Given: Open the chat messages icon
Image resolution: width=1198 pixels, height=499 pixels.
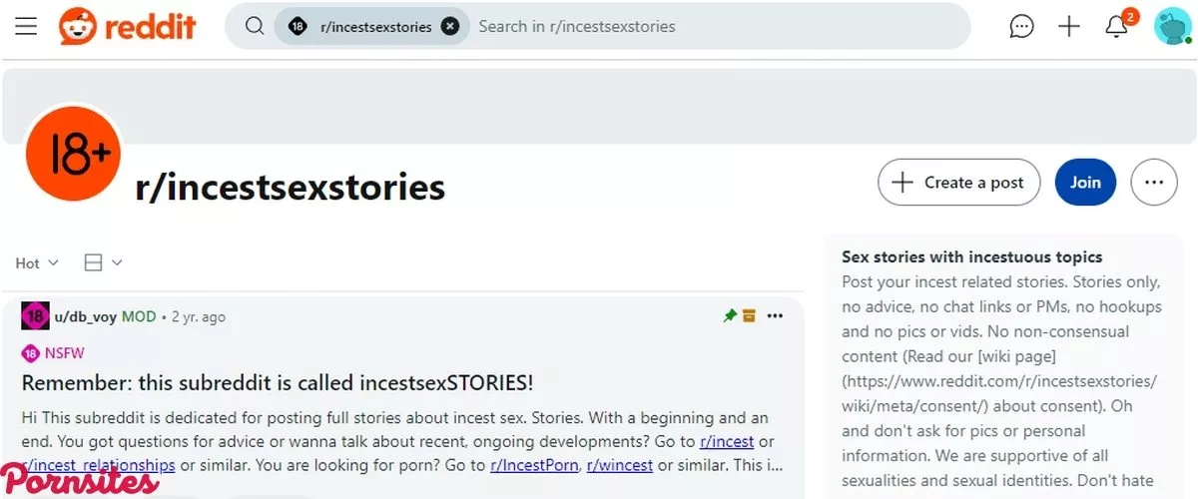Looking at the screenshot, I should pyautogui.click(x=1021, y=27).
